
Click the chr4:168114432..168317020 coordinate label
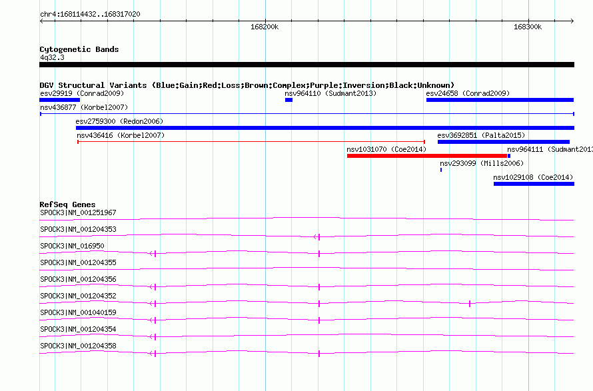90,14
